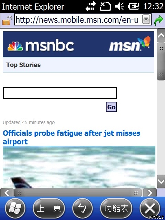The image size is (165, 220).
Task: Click the vertical scrollbar down arrow
Action: 161,181
